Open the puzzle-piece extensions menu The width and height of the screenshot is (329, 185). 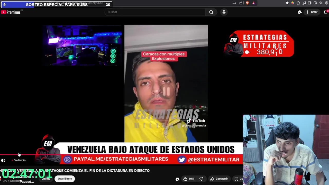(298, 3)
